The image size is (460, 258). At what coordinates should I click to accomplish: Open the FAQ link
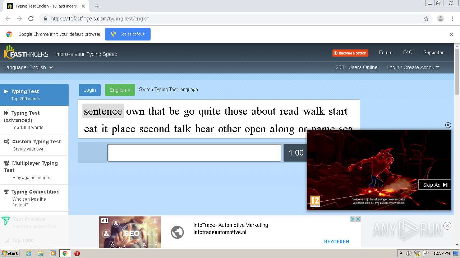[408, 52]
